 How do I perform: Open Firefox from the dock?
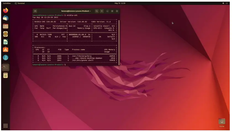click(x=6, y=10)
